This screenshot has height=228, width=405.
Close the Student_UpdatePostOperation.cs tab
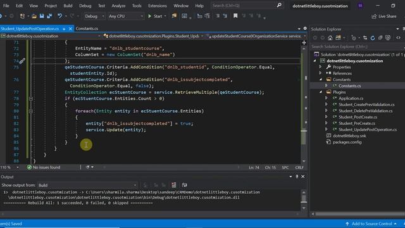point(70,28)
